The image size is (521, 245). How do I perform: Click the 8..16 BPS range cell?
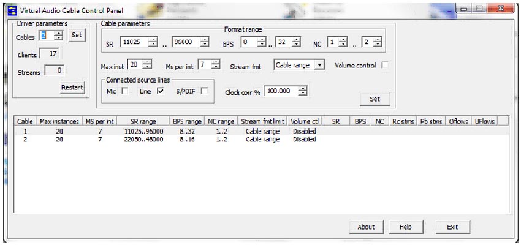click(x=187, y=140)
